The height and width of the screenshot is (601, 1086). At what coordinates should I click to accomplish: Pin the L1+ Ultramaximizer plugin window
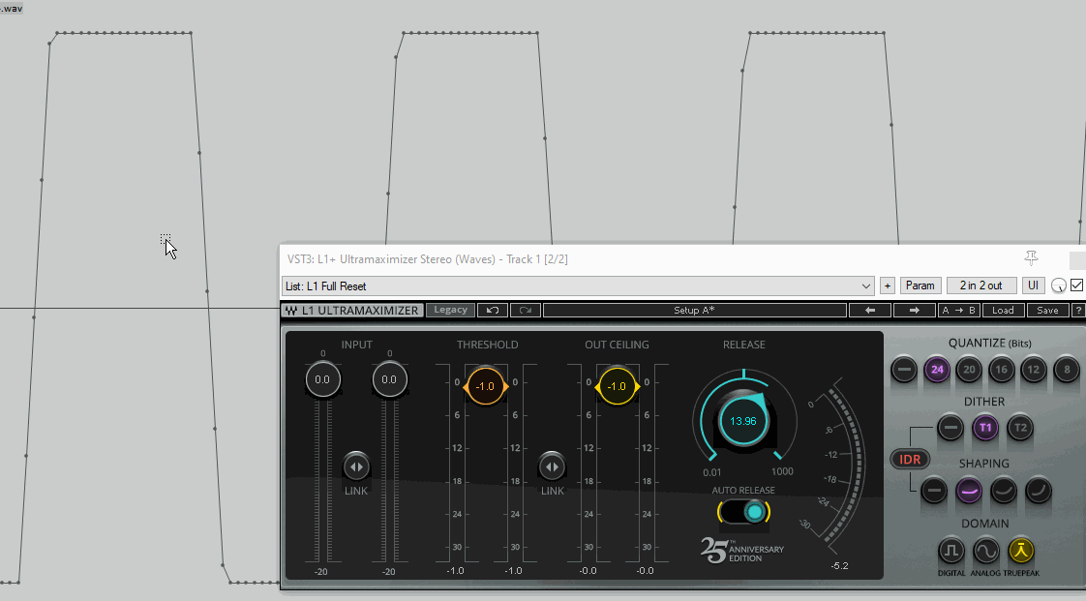tap(1031, 258)
